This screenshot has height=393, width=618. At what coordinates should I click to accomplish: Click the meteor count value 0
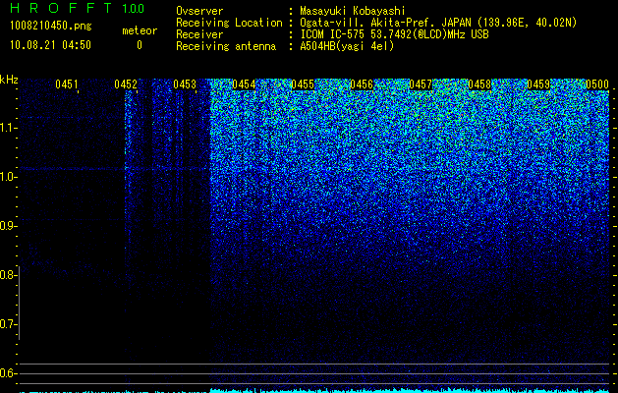point(140,45)
